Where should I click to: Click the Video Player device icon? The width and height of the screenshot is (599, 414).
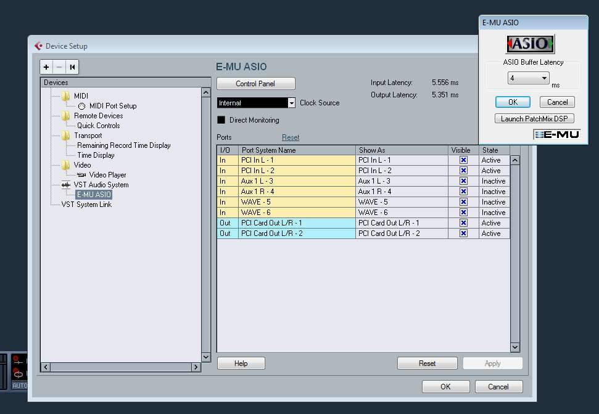(81, 175)
